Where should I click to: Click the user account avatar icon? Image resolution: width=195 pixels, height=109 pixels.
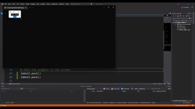point(178,4)
